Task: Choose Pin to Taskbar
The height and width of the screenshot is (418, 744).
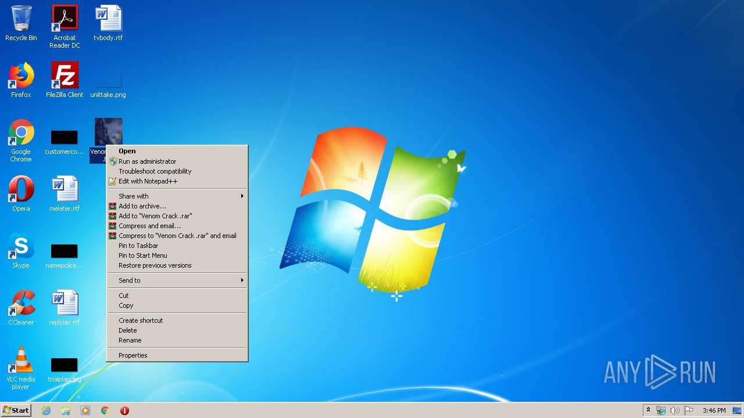Action: [x=177, y=246]
